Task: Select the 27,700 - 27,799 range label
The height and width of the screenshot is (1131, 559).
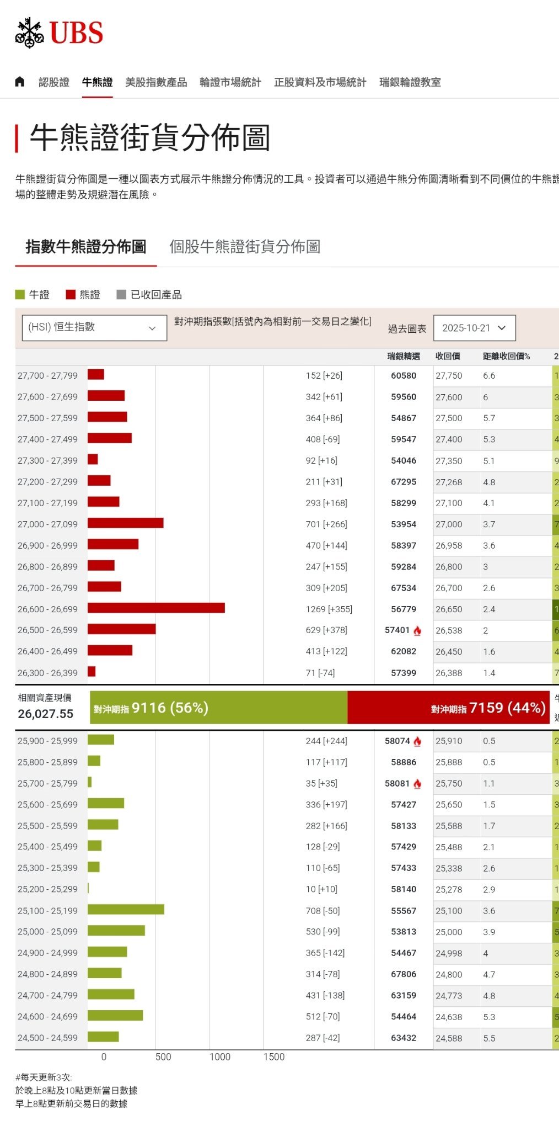Action: [47, 376]
